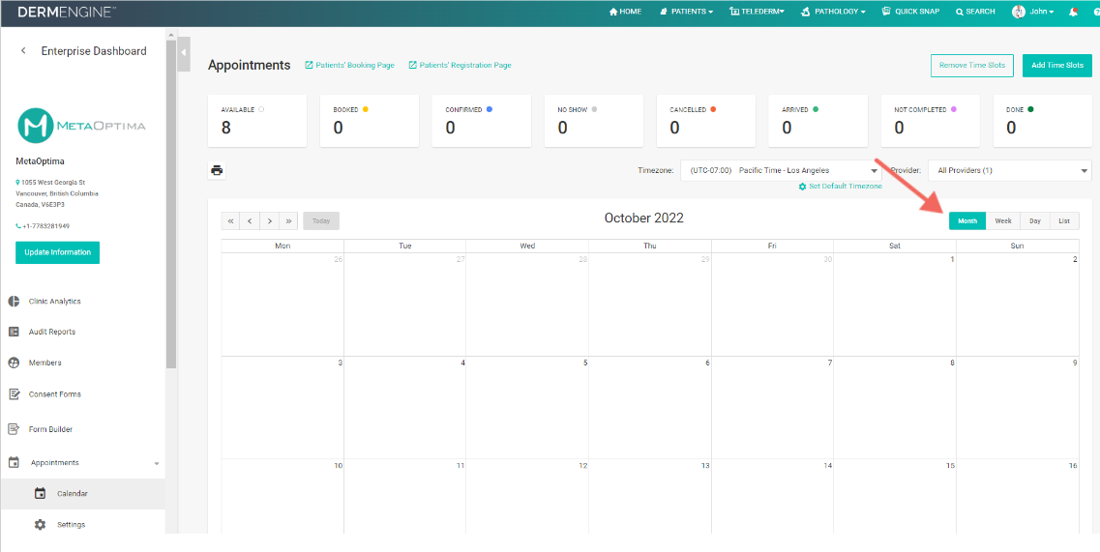Click Settings gear icon in sidebar
Screen dimensions: 1100x552
(40, 525)
